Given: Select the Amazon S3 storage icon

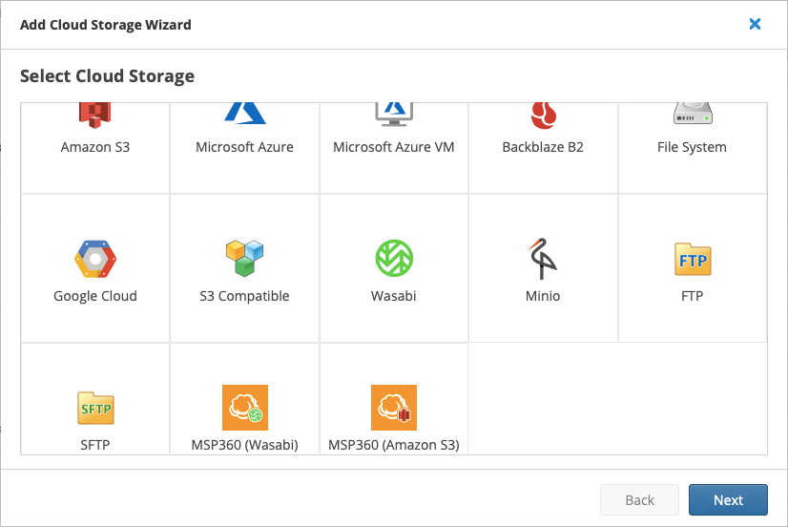Looking at the screenshot, I should pos(94,115).
